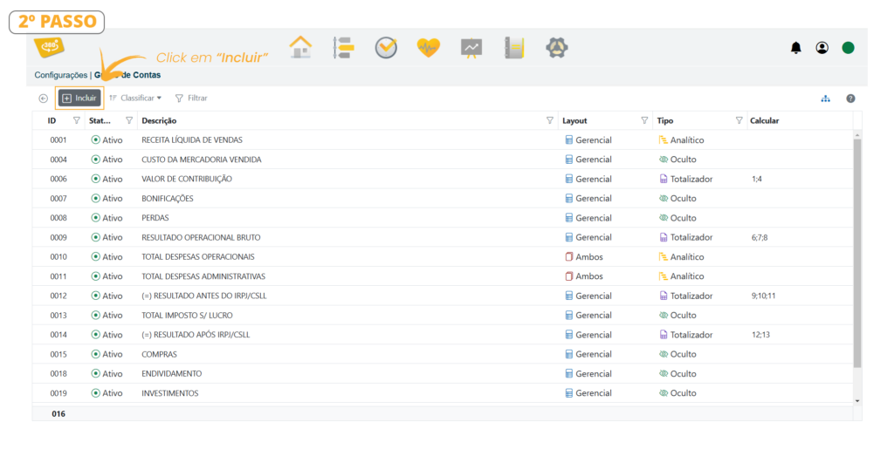Image resolution: width=894 pixels, height=456 pixels.
Task: Click Oculto eye icon for CUSTO DA MERCADORIA VENDIDA
Action: tap(664, 160)
